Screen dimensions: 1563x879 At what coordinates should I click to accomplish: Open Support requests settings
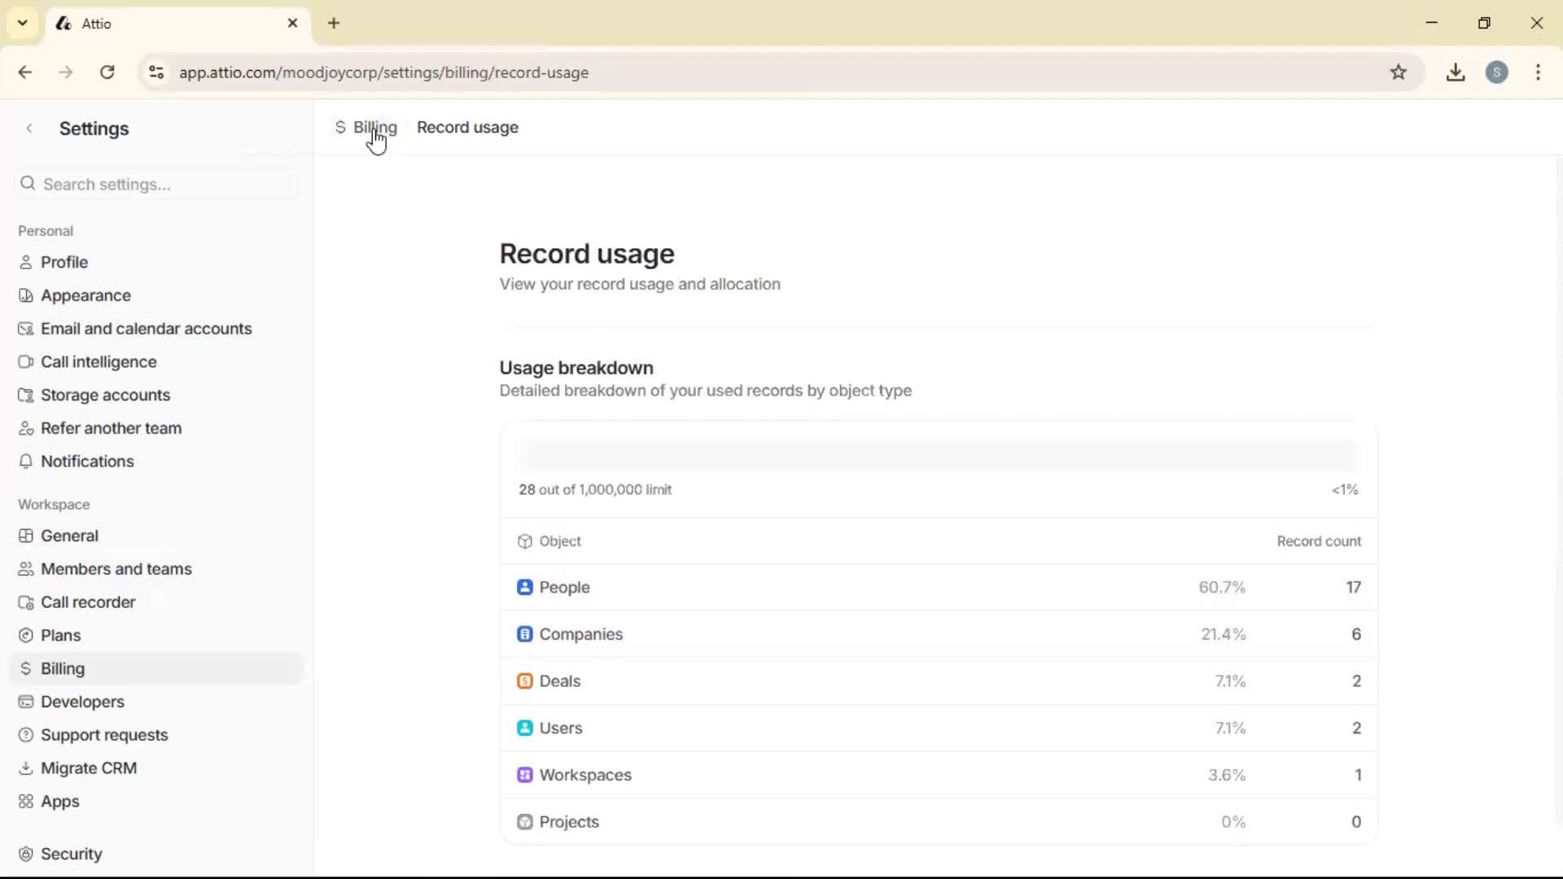pos(103,735)
